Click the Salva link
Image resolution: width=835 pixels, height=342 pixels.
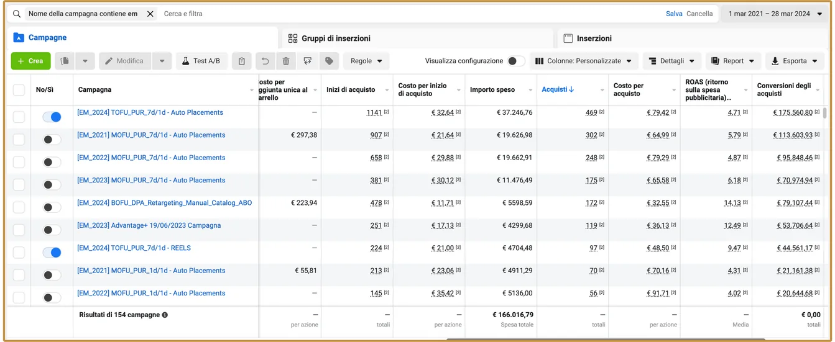coord(674,14)
